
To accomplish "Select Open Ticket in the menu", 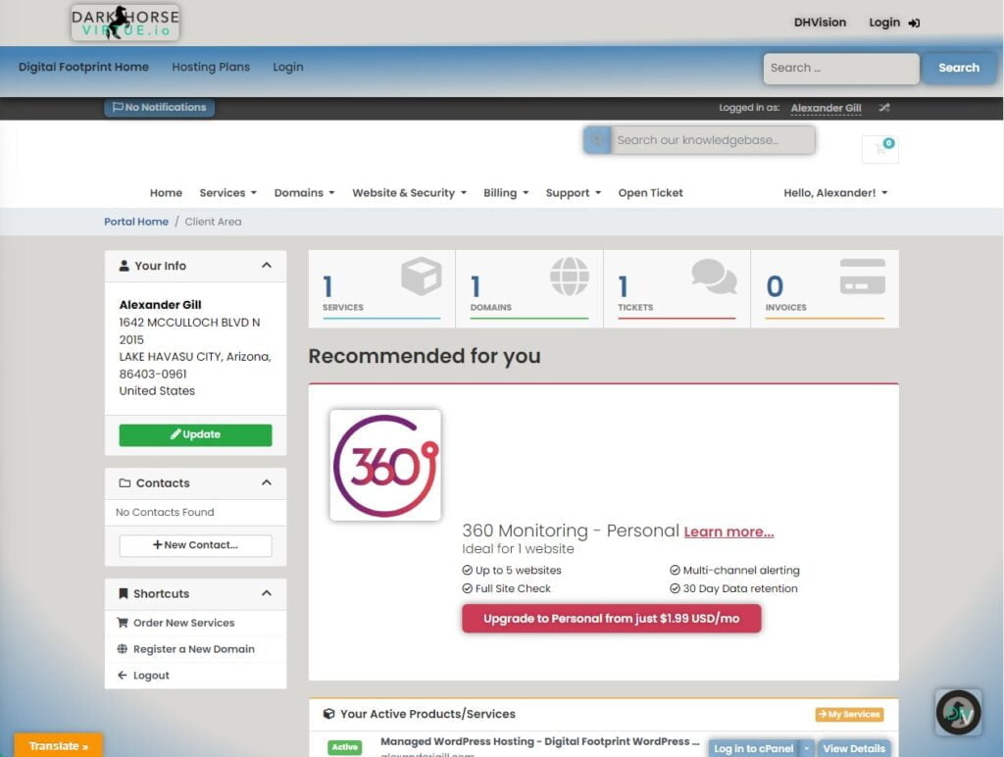I will tap(651, 193).
